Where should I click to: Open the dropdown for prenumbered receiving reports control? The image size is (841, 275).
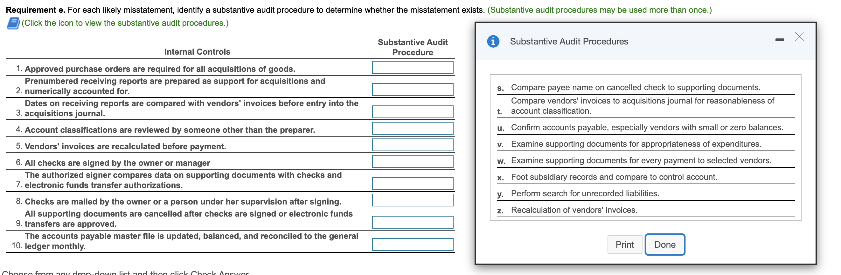(x=413, y=90)
